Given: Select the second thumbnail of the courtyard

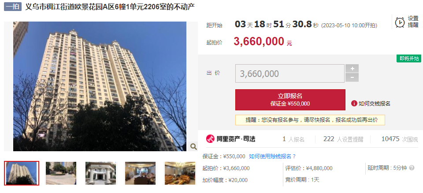Looking at the screenshot, I should [61, 173].
